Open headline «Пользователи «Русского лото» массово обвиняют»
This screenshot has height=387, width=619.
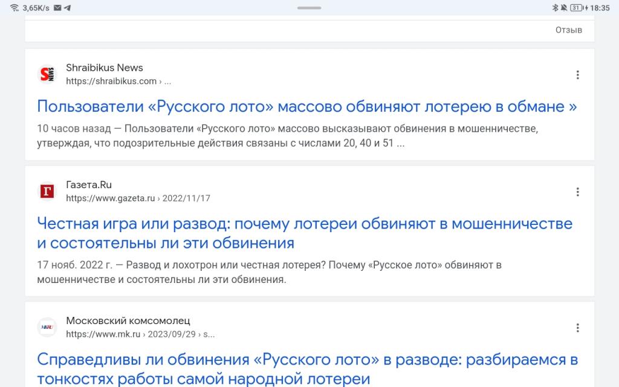click(x=306, y=106)
